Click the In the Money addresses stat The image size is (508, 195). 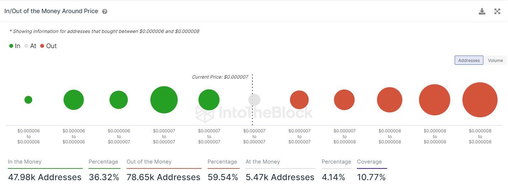point(45,177)
